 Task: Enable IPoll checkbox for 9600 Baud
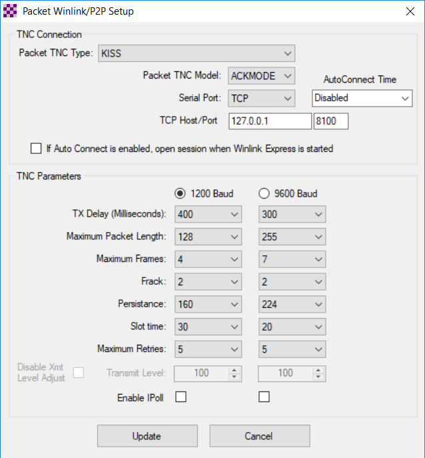coord(264,397)
